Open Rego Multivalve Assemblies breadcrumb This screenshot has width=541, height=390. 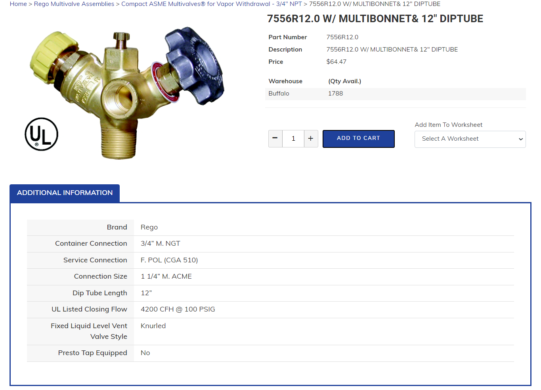pos(74,4)
